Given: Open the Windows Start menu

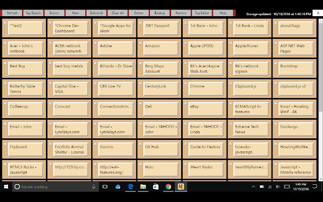Looking at the screenshot, I should [6, 187].
